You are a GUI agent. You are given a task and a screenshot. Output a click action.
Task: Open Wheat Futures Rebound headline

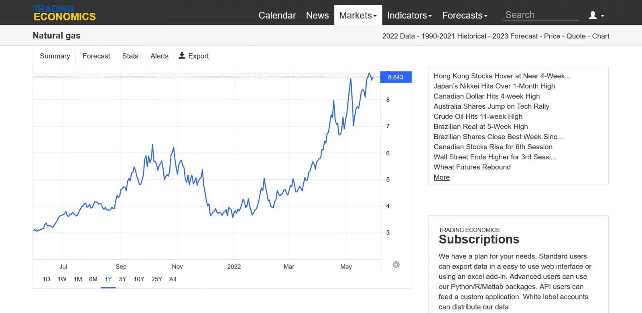coord(472,167)
